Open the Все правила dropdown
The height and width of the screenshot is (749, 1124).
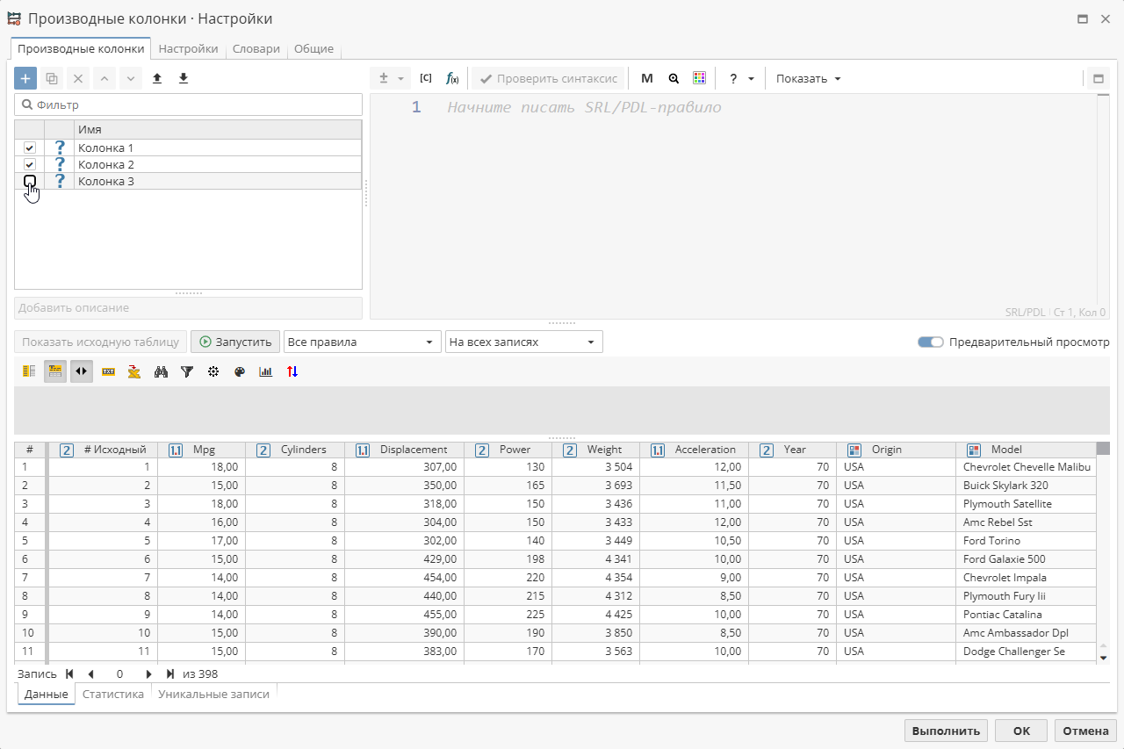pos(361,342)
